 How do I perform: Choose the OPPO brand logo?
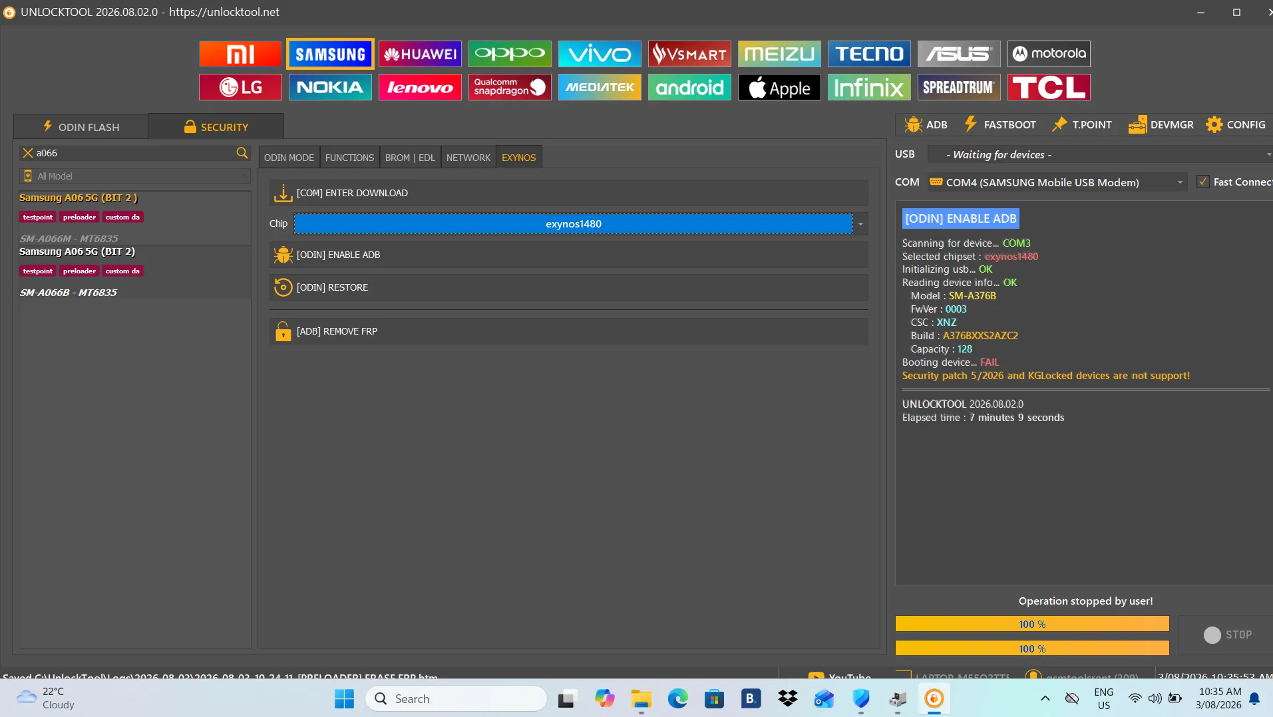click(x=510, y=54)
